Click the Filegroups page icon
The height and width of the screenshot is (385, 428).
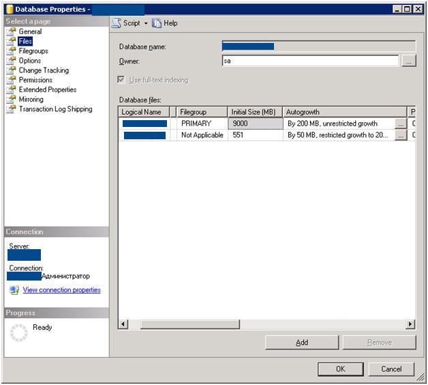[11, 51]
